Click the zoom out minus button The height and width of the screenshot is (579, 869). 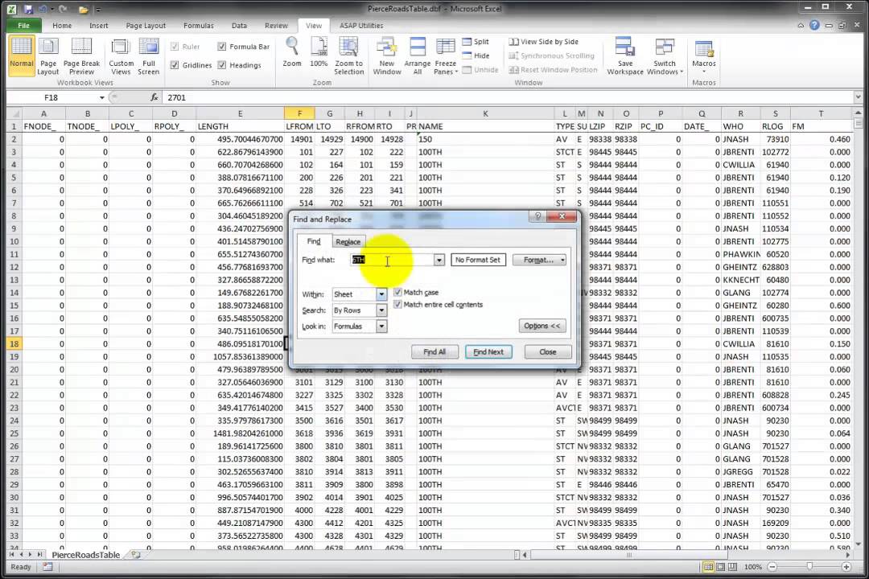coord(772,567)
